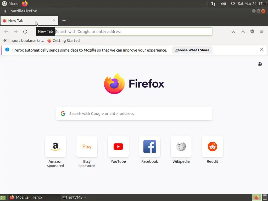Image resolution: width=268 pixels, height=201 pixels.
Task: Open Getting Started bookmark
Action: (x=63, y=41)
